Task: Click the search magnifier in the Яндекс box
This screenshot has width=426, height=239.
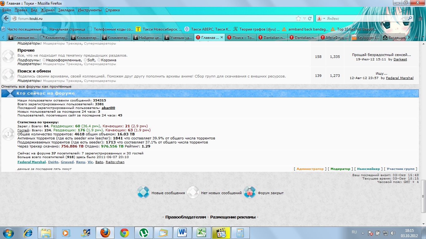Action: (x=410, y=18)
